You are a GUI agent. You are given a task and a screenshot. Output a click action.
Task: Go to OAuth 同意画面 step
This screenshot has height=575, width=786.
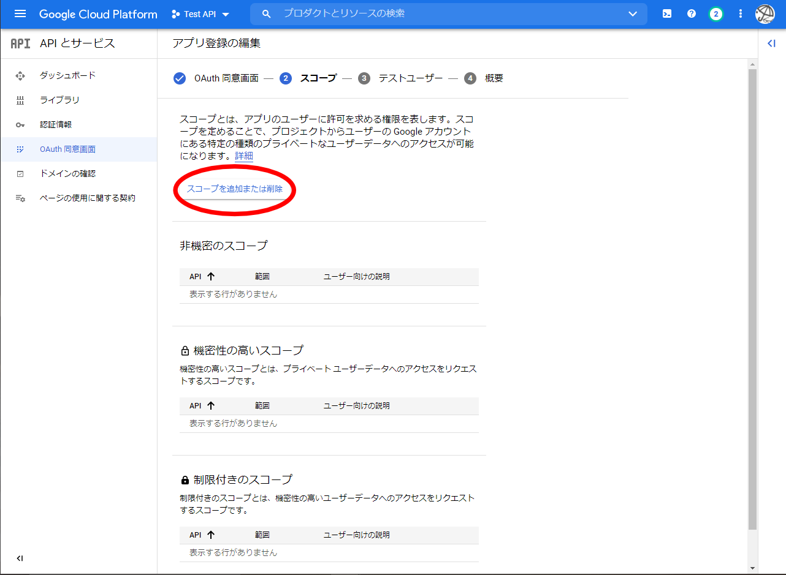click(226, 78)
